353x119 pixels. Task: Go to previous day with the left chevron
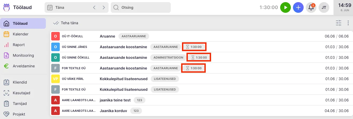(94, 7)
